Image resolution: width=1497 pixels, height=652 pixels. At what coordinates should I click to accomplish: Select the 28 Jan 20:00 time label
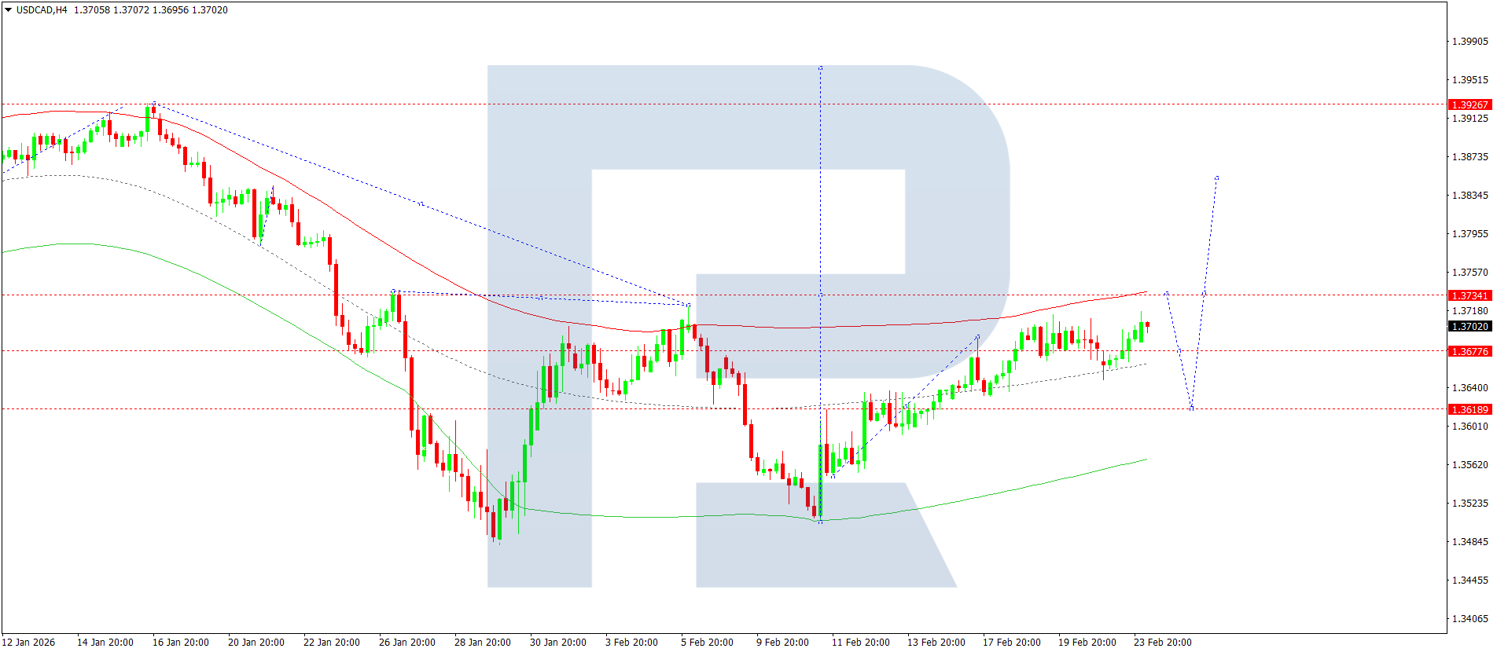tap(482, 642)
